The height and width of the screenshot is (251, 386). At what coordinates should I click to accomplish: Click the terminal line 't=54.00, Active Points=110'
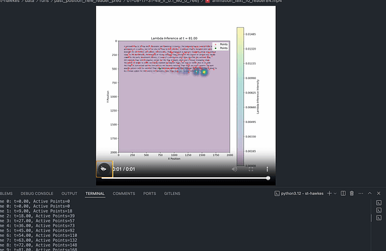tap(46, 236)
